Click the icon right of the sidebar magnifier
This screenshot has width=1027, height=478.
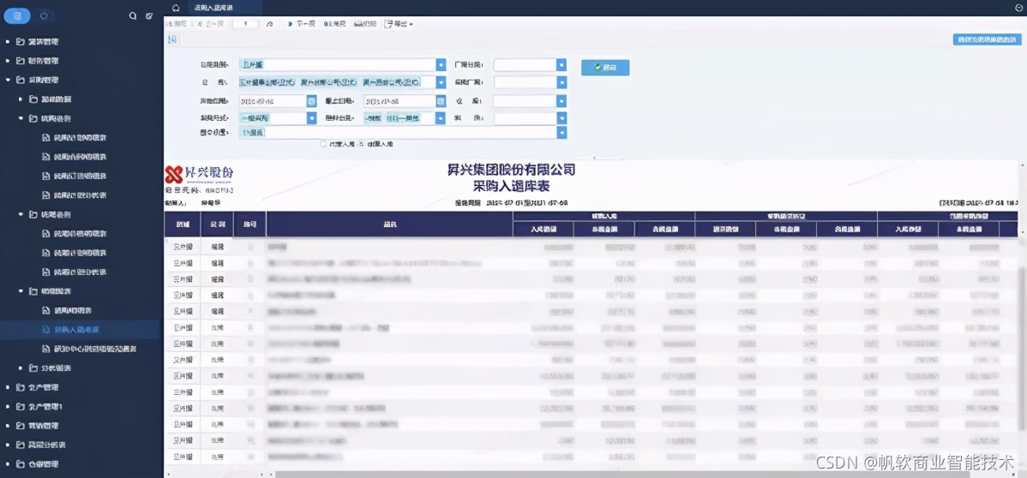coord(149,15)
